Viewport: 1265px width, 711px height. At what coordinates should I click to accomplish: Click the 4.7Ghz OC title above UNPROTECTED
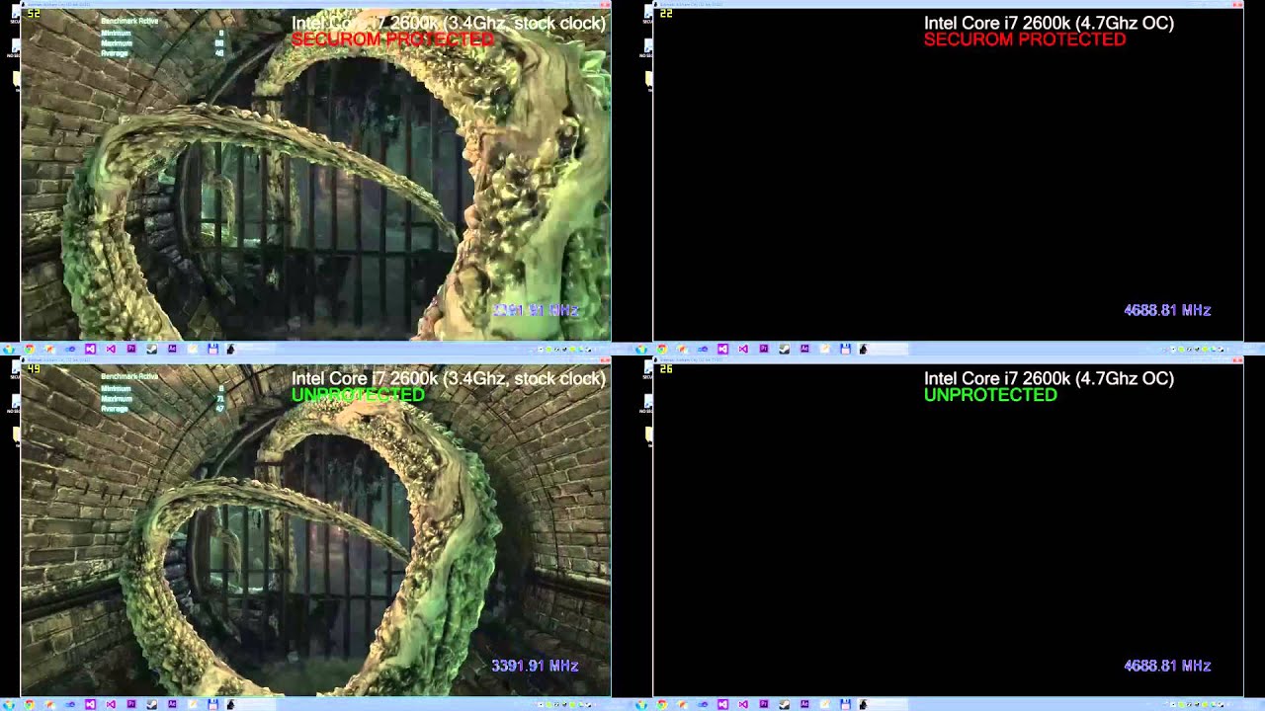coord(1049,378)
